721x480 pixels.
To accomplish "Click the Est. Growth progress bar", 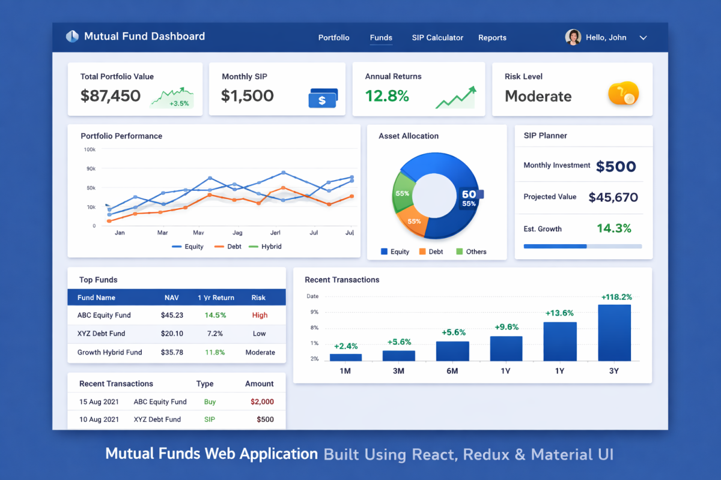I will point(582,246).
